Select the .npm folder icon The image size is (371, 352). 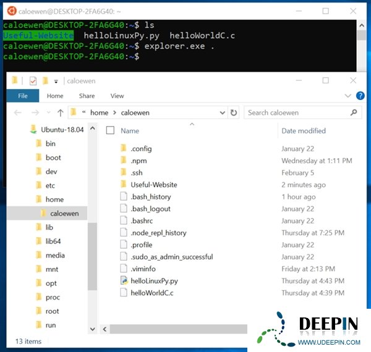tap(123, 160)
